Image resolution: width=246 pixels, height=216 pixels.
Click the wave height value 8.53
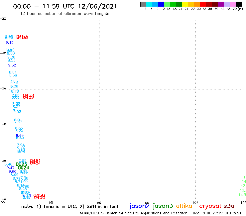pyautogui.click(x=12, y=60)
